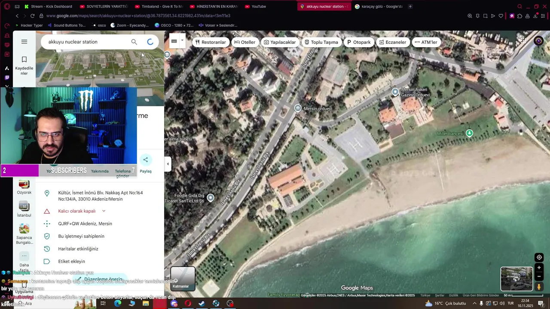
Task: Open the Google account icon on the map
Action: tap(539, 41)
